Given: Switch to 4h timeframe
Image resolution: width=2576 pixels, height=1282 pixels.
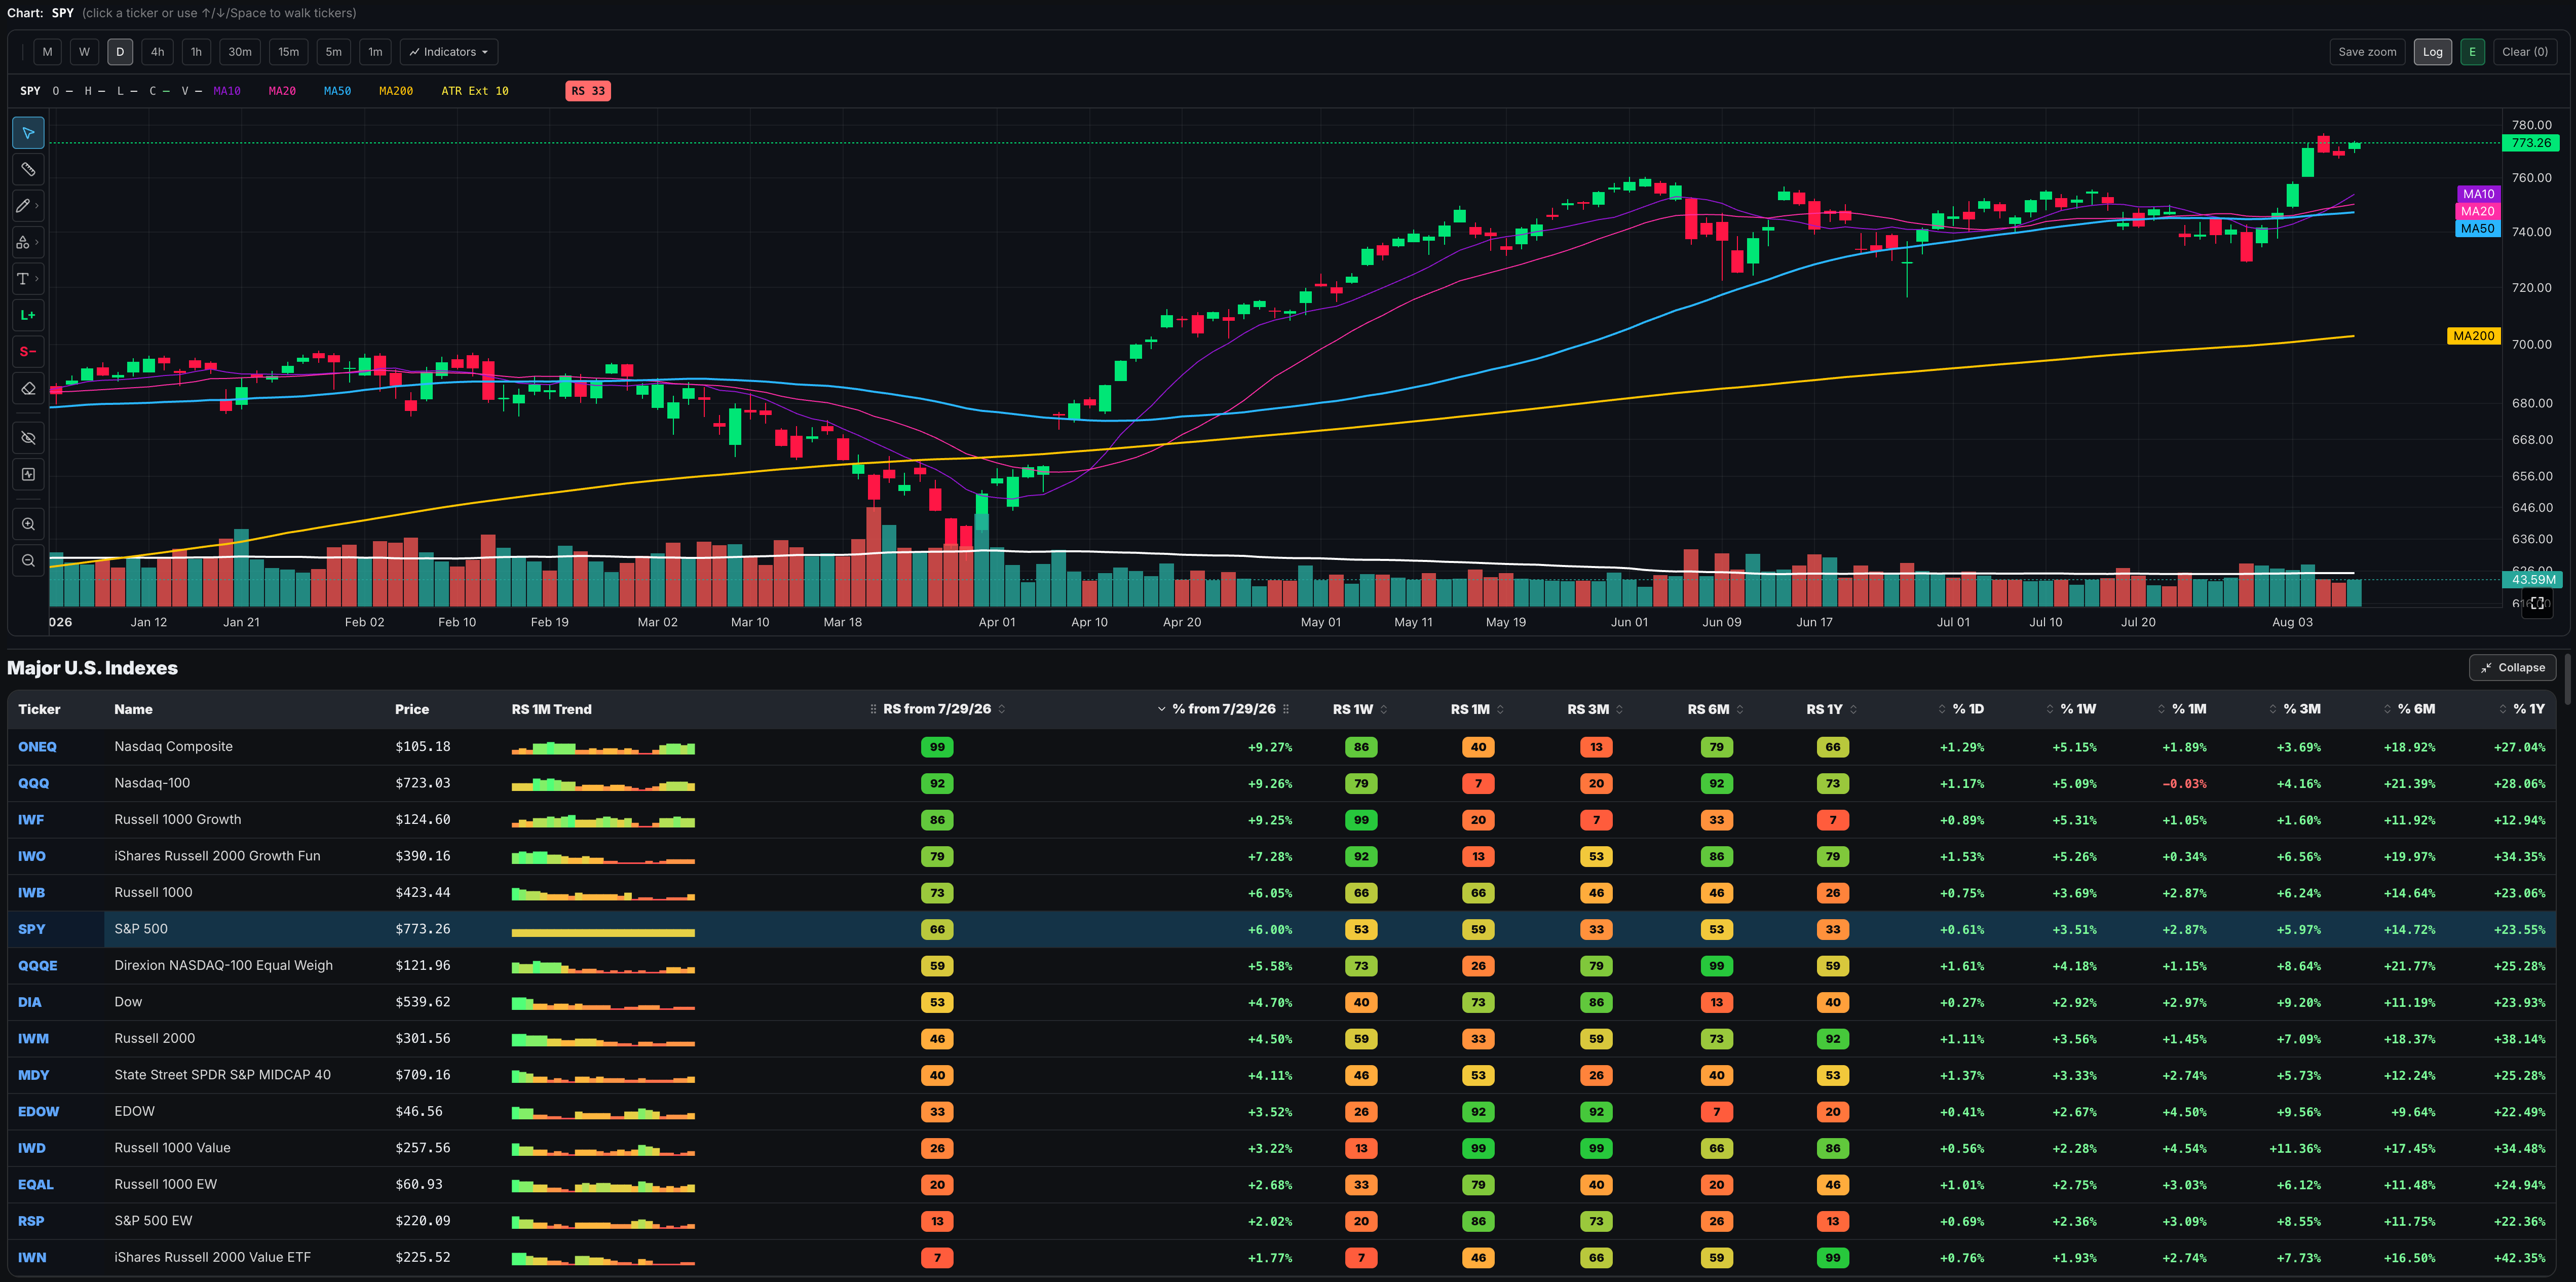Looking at the screenshot, I should (157, 52).
